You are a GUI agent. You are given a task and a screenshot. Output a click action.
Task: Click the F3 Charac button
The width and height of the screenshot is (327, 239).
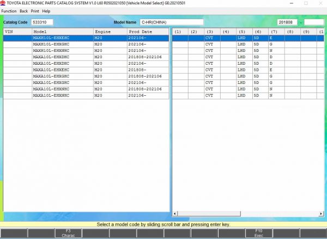pos(68,233)
